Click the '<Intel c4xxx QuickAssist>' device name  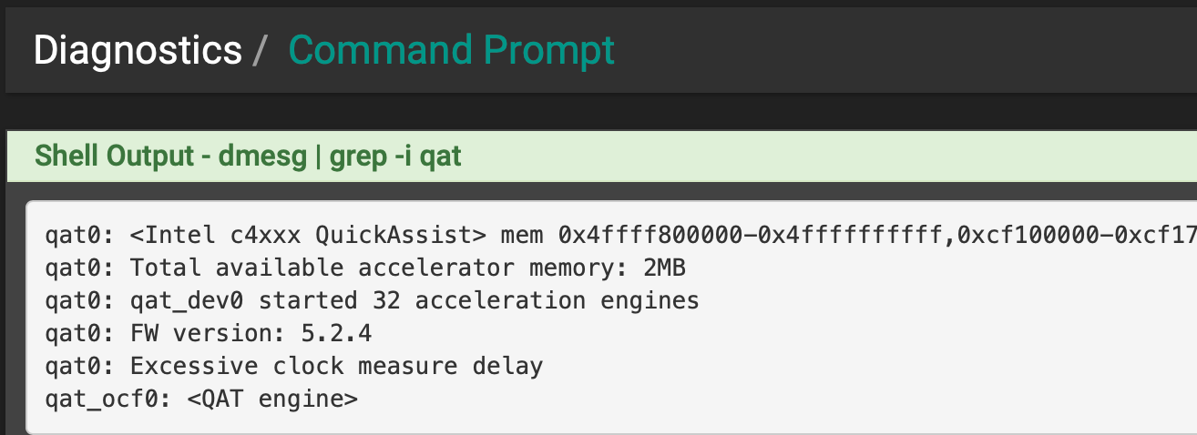click(308, 237)
